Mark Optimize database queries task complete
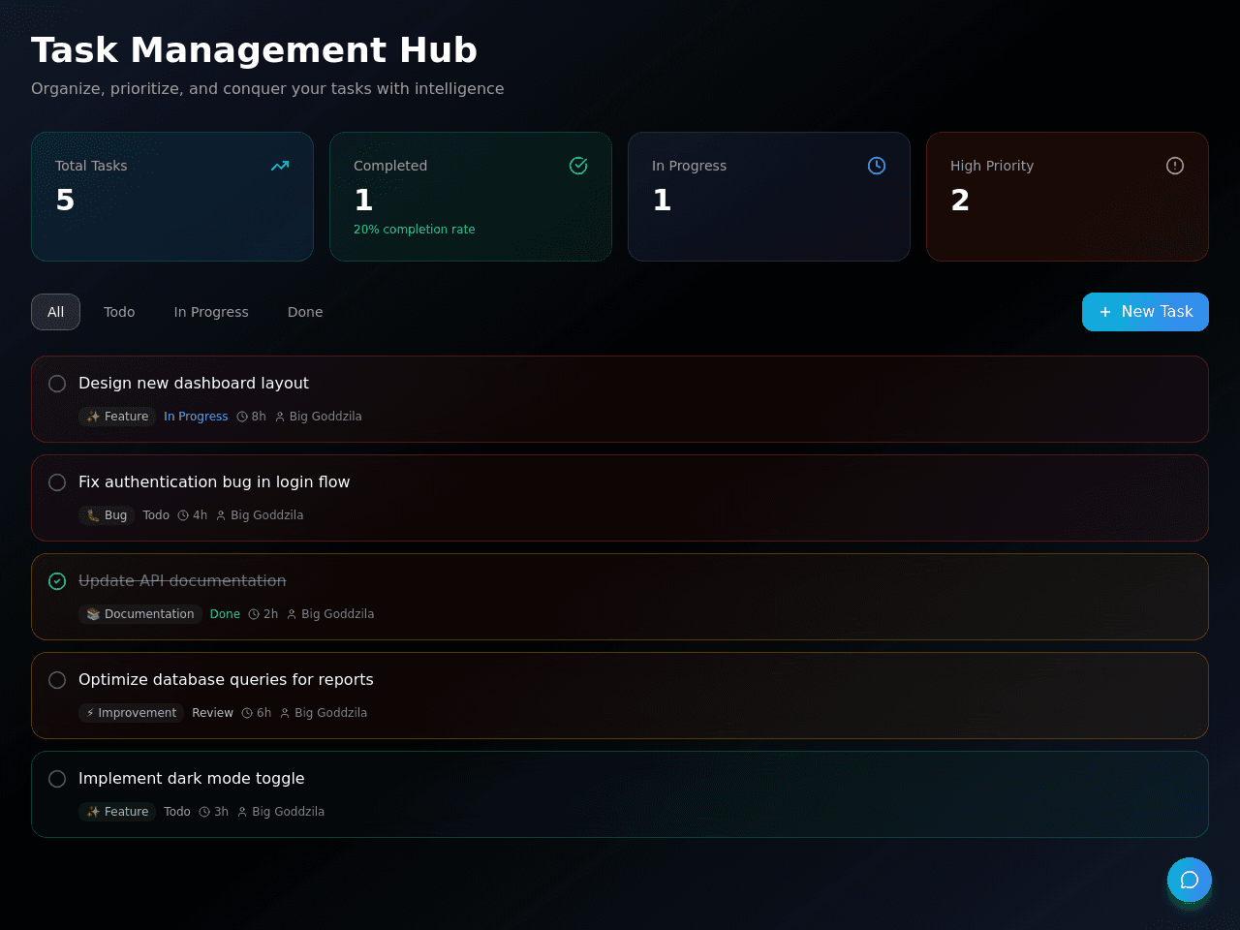This screenshot has width=1240, height=930. point(57,680)
